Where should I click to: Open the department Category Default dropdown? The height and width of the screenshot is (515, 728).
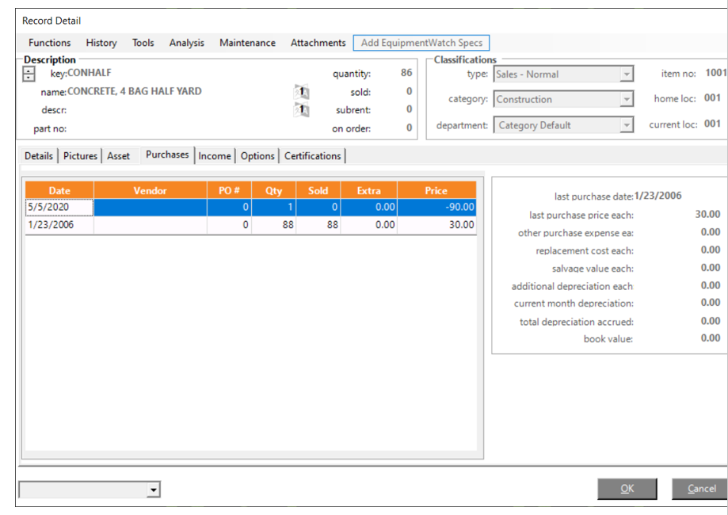pyautogui.click(x=627, y=125)
